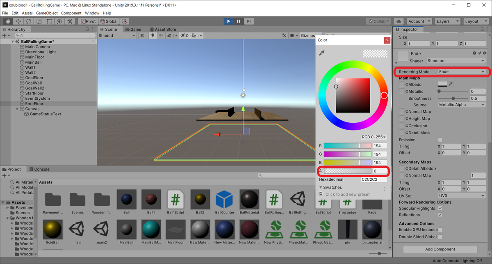Switch to the Asset Store tab
Viewport: 492px width, 264px height.
(163, 29)
